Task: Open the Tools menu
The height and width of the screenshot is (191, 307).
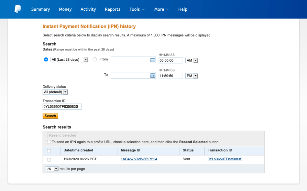Action: click(137, 9)
